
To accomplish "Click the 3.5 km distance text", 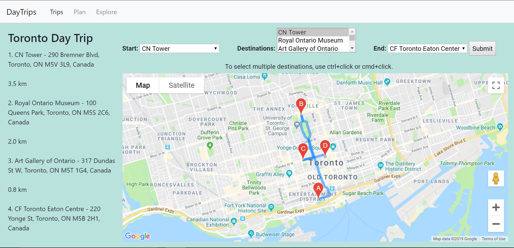I will [17, 84].
